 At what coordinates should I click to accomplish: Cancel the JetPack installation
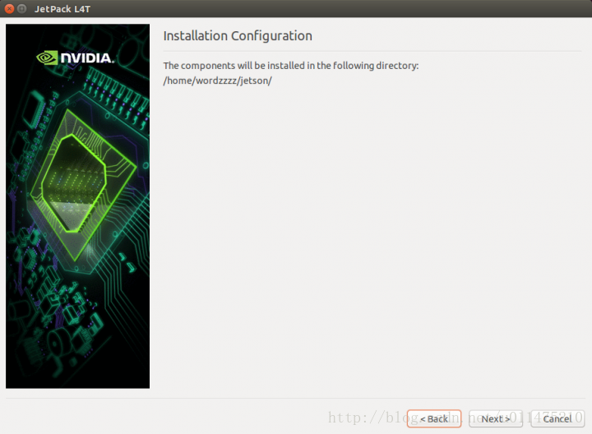point(557,418)
